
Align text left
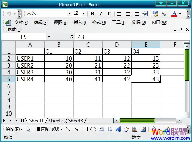click(x=120, y=14)
